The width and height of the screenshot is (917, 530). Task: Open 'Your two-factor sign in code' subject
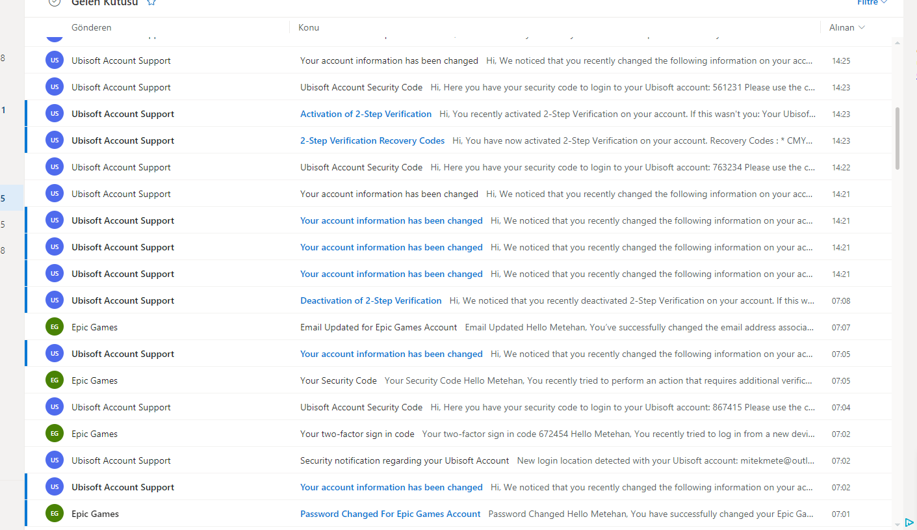(x=357, y=434)
